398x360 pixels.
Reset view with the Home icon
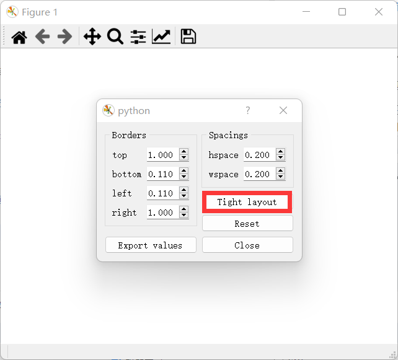coord(19,37)
